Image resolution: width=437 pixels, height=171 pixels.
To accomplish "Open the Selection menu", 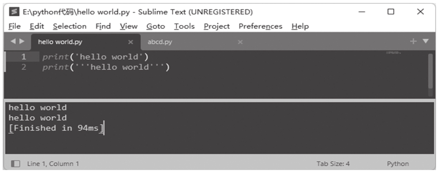I will [x=70, y=26].
